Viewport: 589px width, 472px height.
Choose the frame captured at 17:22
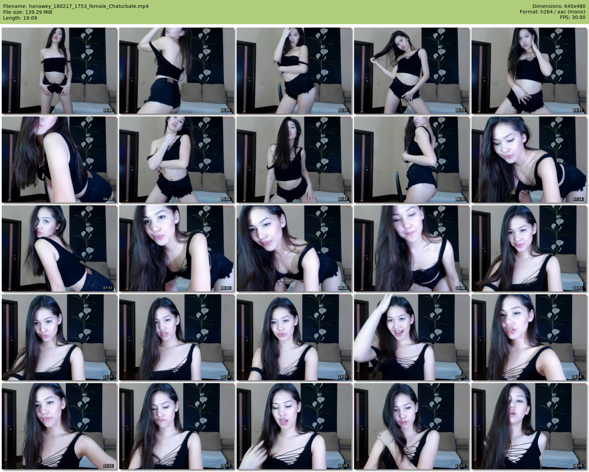click(x=411, y=426)
